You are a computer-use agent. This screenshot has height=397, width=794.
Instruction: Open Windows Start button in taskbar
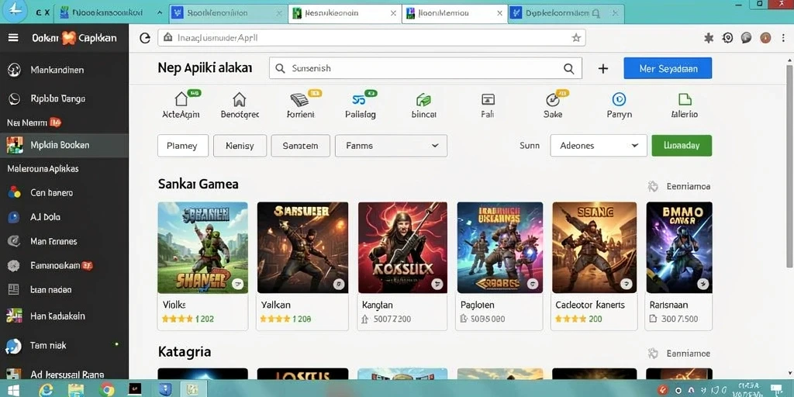(12, 389)
